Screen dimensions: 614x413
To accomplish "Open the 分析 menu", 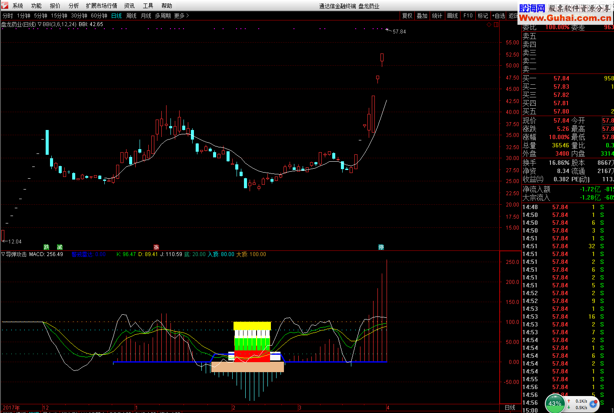I will coord(74,6).
